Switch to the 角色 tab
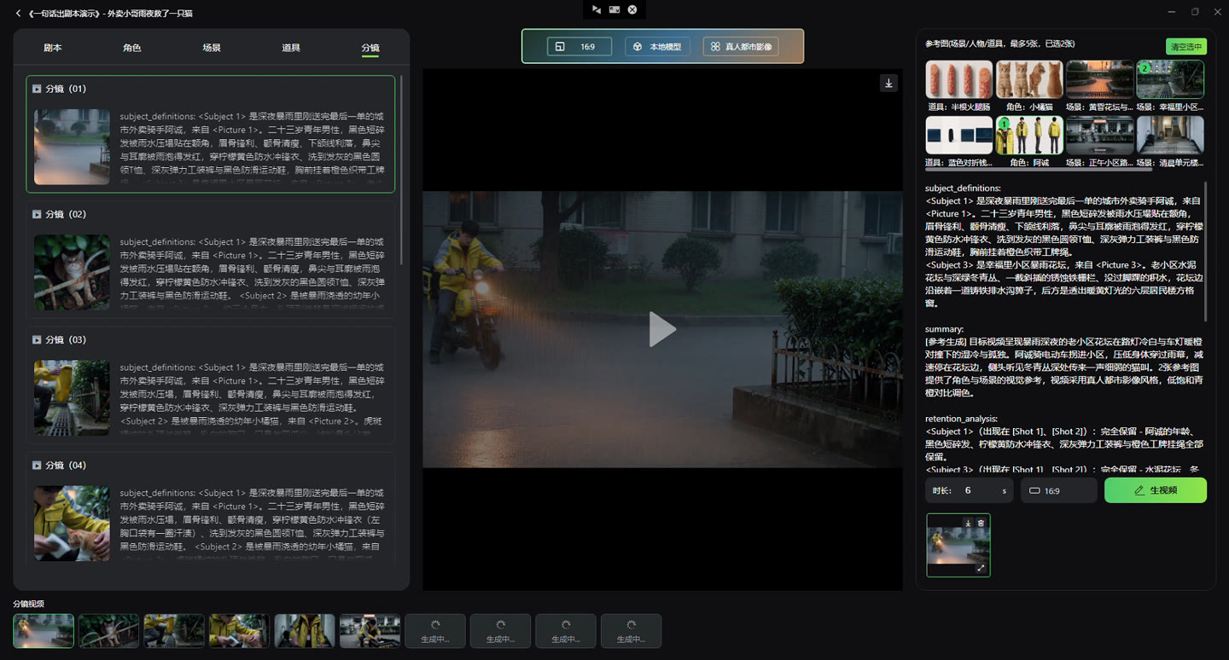Screen dimensions: 1229x660 click(132, 48)
